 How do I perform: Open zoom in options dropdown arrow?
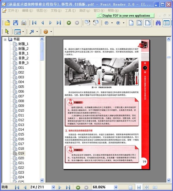click(124, 23)
